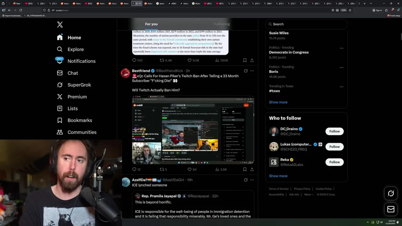Switch to the (832) YouTube browser tab
402x226 pixels.
88,3
